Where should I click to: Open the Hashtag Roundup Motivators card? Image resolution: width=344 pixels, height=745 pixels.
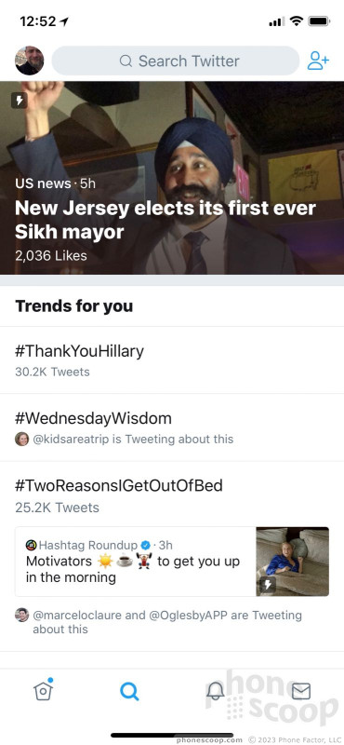click(172, 562)
